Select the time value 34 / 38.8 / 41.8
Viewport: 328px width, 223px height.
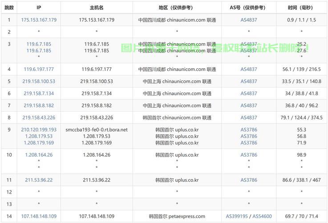click(x=301, y=94)
